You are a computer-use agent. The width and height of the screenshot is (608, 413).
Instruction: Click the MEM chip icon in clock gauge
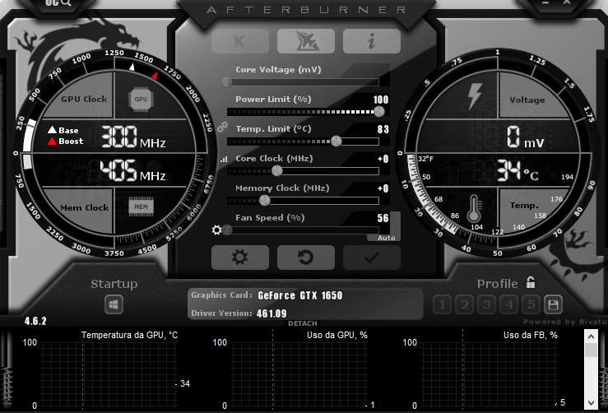click(x=141, y=207)
